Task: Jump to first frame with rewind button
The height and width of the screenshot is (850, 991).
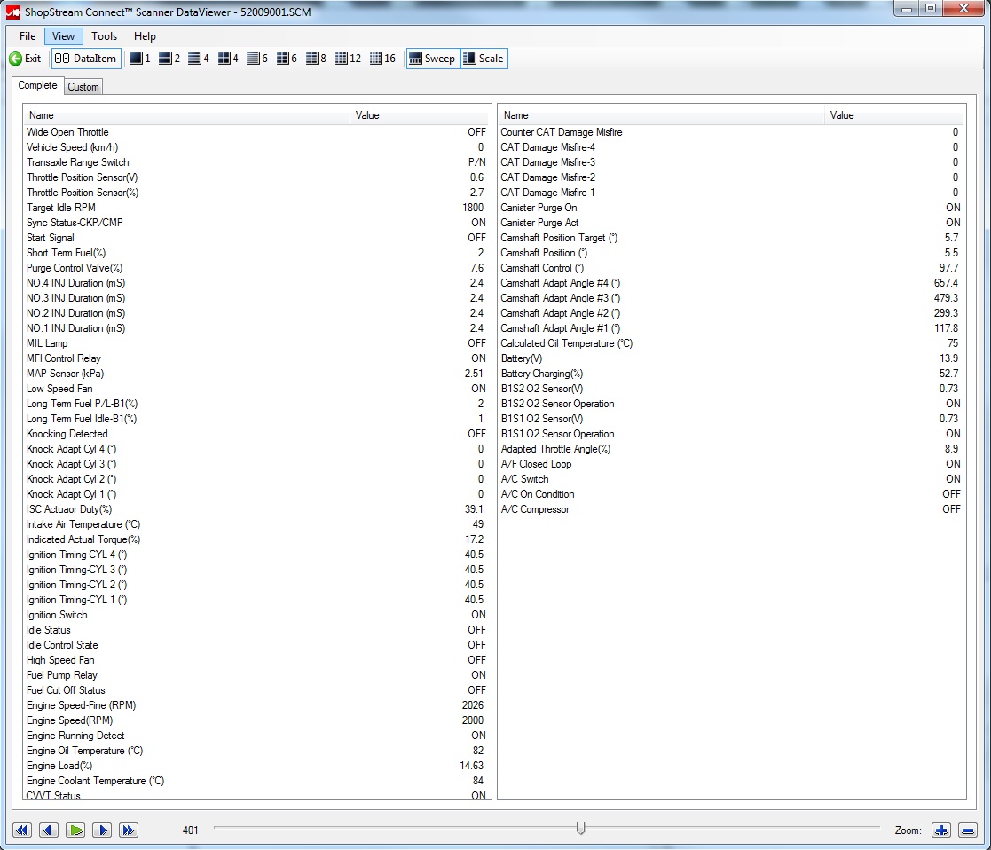Action: pyautogui.click(x=21, y=830)
